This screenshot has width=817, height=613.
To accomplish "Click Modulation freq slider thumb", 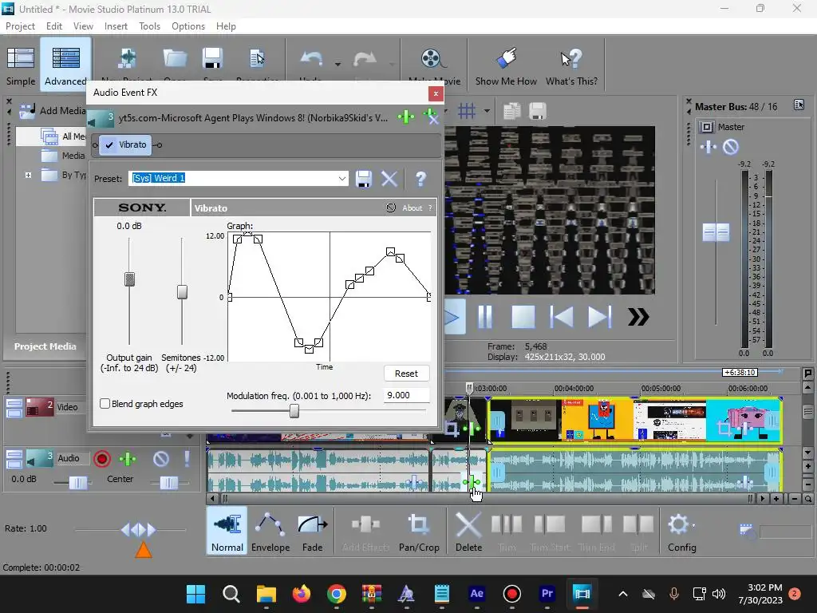I will (294, 411).
